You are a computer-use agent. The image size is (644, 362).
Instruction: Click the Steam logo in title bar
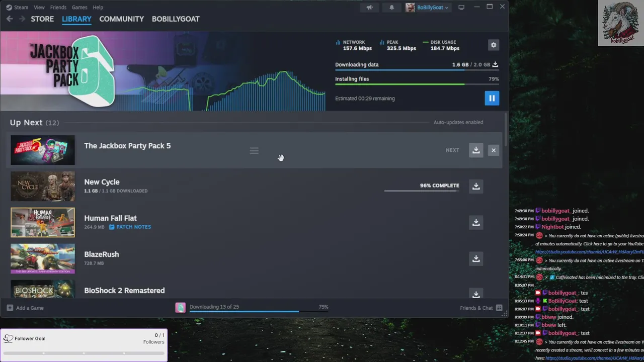[x=9, y=8]
